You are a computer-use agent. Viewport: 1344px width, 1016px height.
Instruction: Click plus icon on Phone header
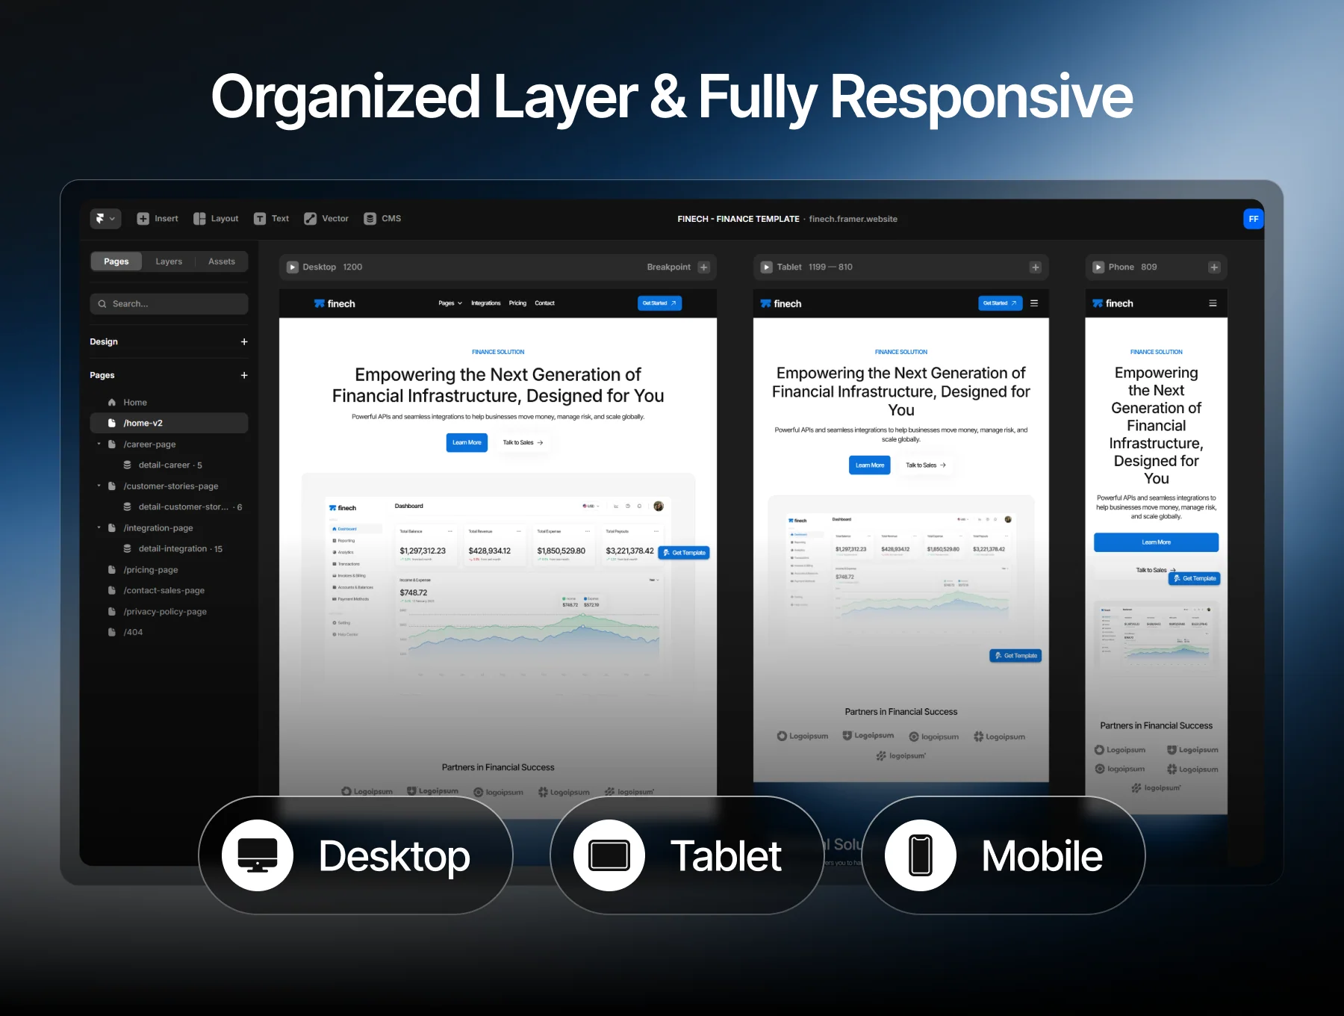coord(1214,267)
